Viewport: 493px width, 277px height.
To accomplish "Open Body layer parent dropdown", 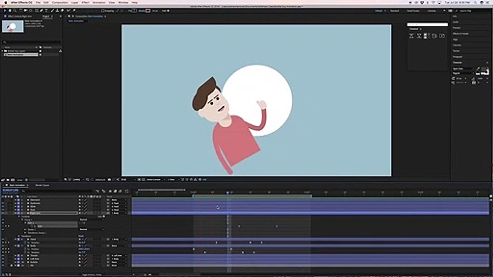I will click(119, 245).
